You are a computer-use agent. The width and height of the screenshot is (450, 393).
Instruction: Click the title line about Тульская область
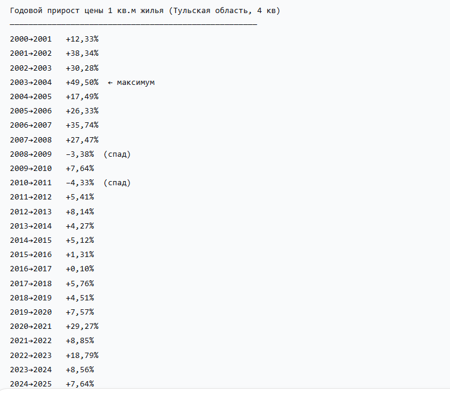145,11
